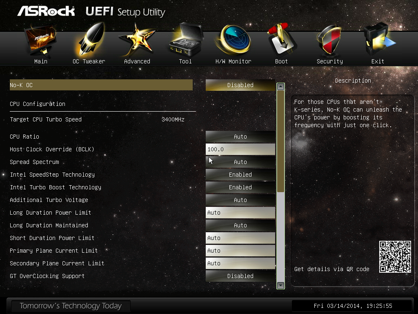
Task: Open Additional Turbo Voltage Auto dropdown
Action: pos(240,200)
